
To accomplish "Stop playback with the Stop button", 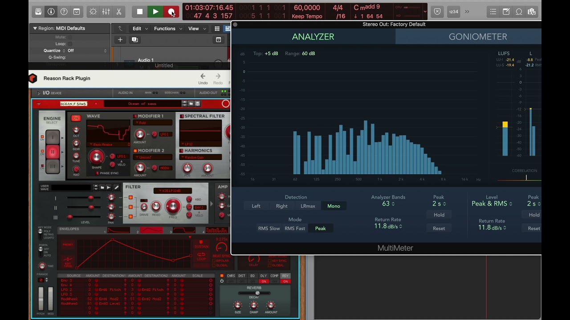I will 140,12.
